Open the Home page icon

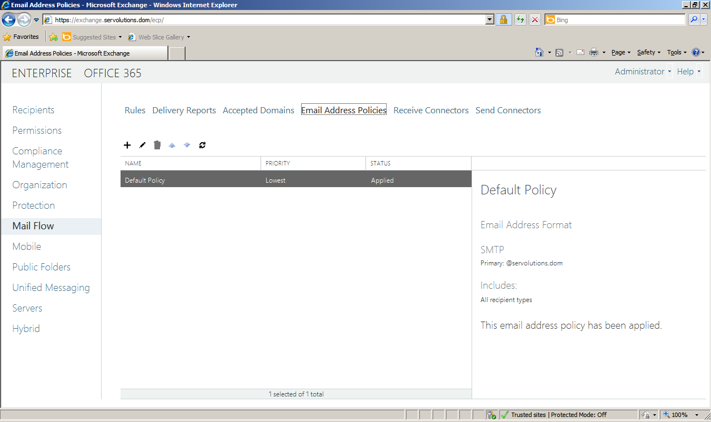tap(539, 52)
